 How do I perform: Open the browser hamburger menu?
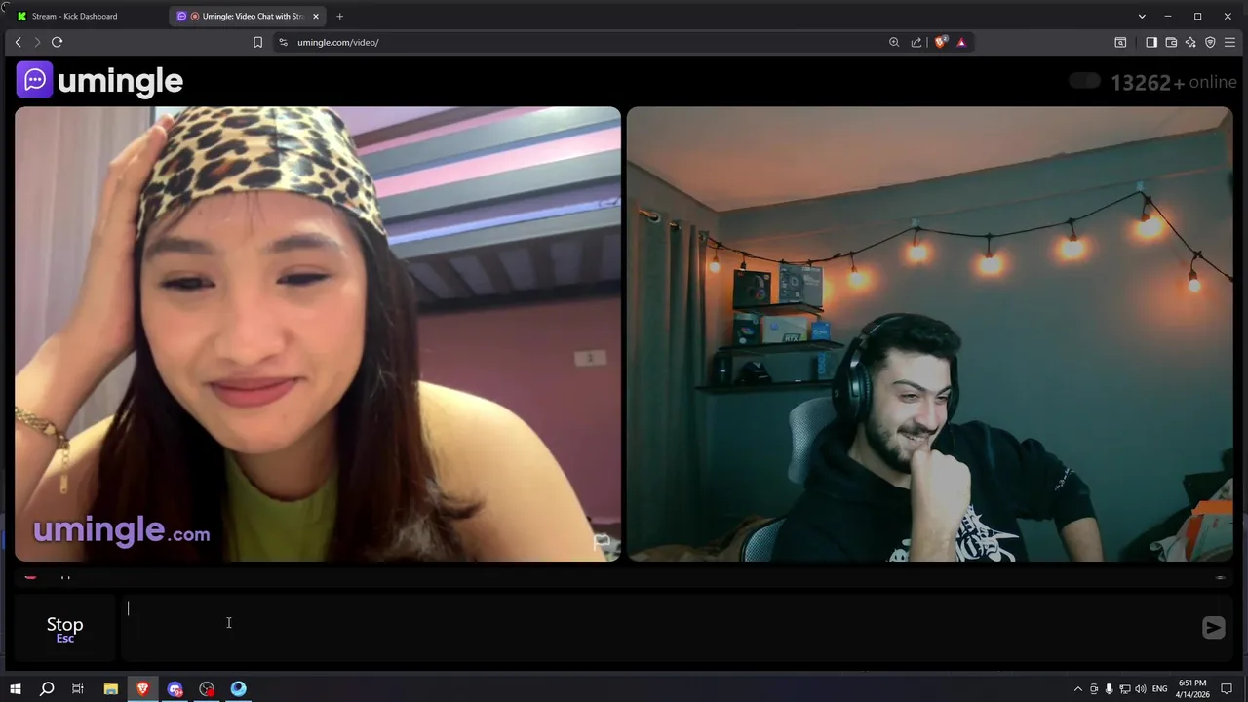[x=1229, y=42]
